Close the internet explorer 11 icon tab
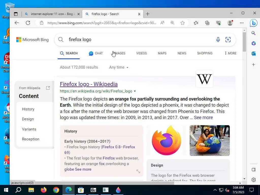 coord(79,14)
